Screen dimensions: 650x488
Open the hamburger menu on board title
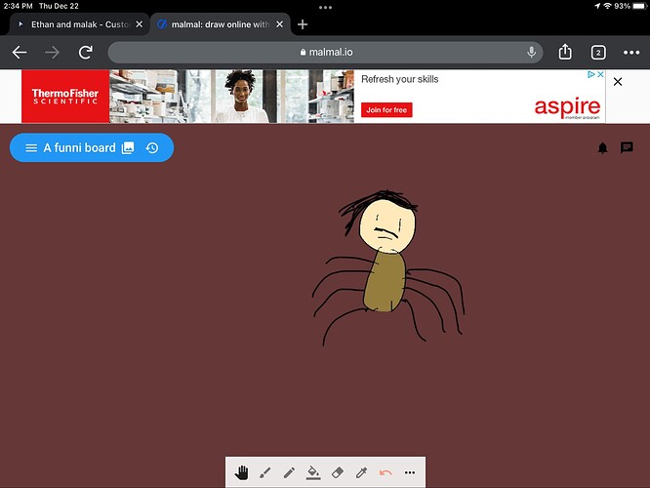[x=31, y=148]
